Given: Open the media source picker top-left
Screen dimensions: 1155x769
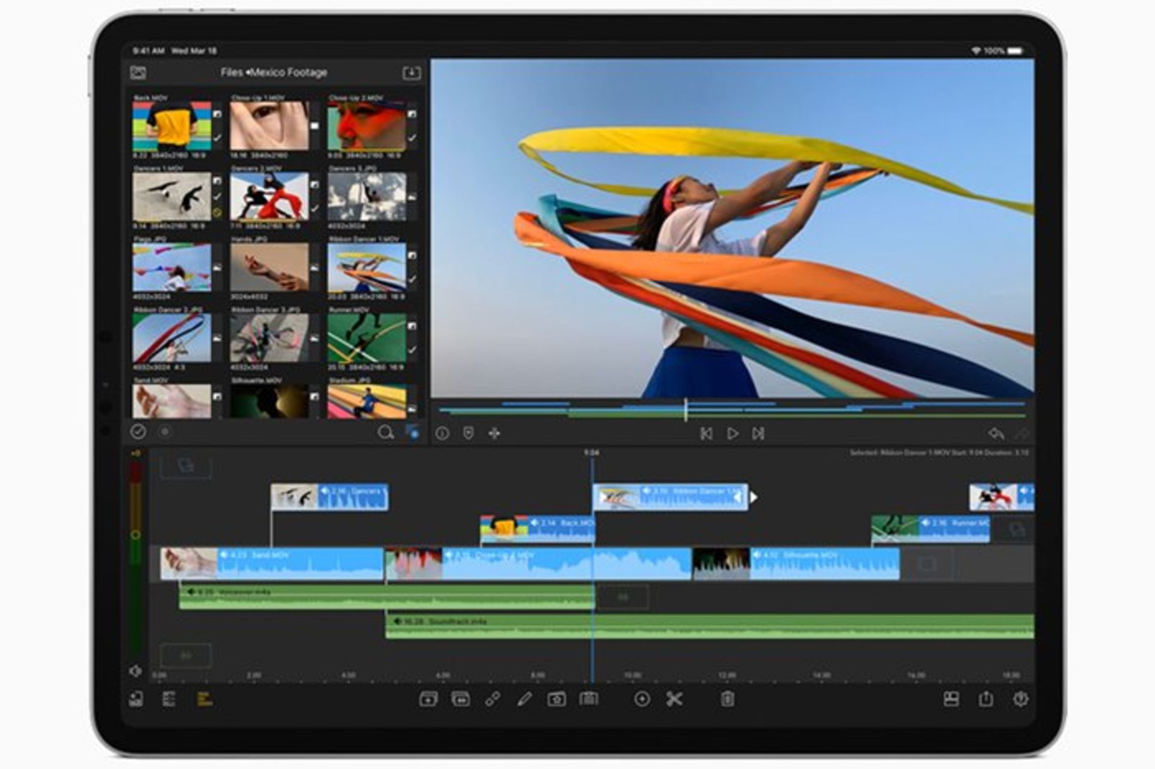Looking at the screenshot, I should [x=140, y=72].
